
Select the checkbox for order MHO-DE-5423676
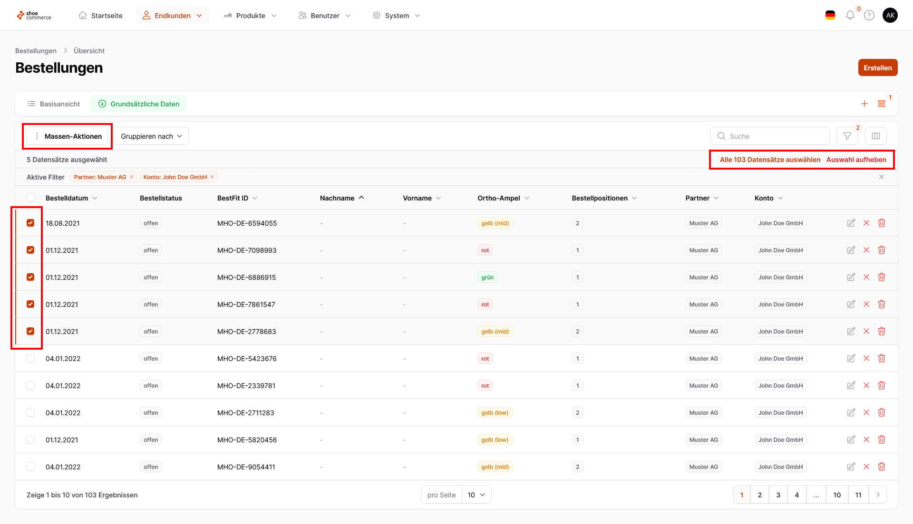(x=30, y=359)
